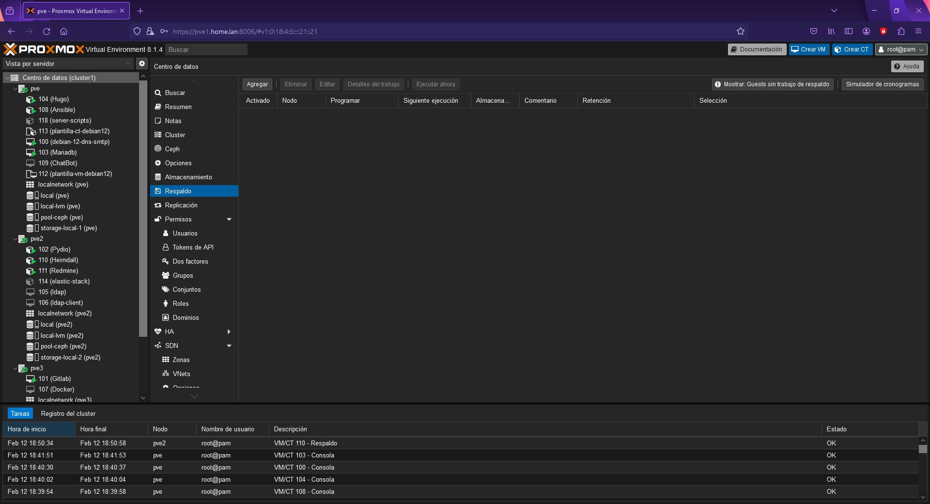Select Usuarios under Permisos
930x504 pixels.
click(x=194, y=234)
